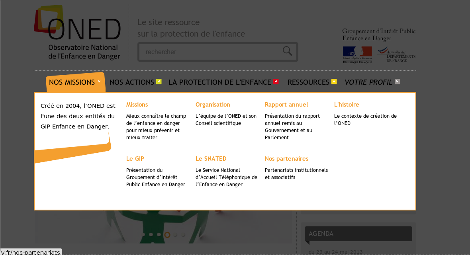
Task: Click the magnifying glass search icon
Action: (287, 51)
